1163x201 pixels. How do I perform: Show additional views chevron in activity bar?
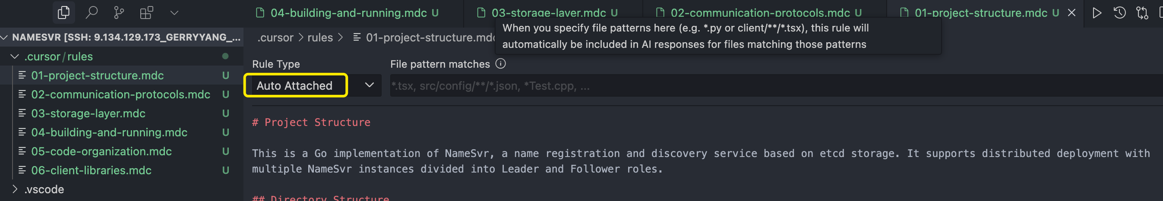pos(174,13)
